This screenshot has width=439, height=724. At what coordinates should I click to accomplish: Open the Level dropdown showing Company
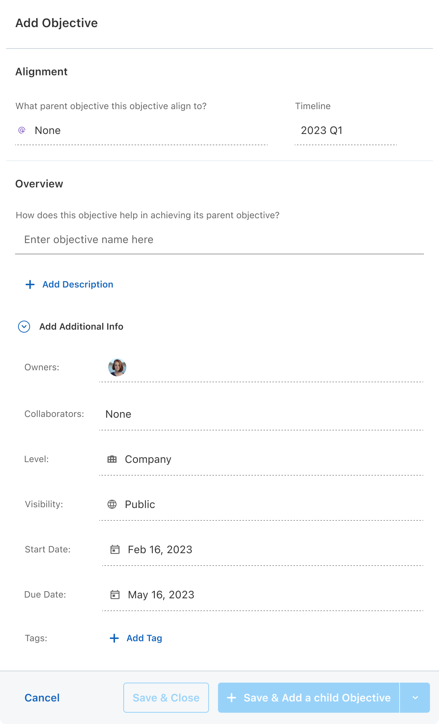[x=261, y=459]
